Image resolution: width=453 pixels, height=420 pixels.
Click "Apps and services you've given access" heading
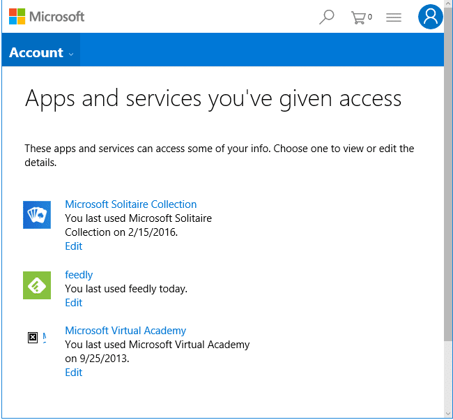213,99
